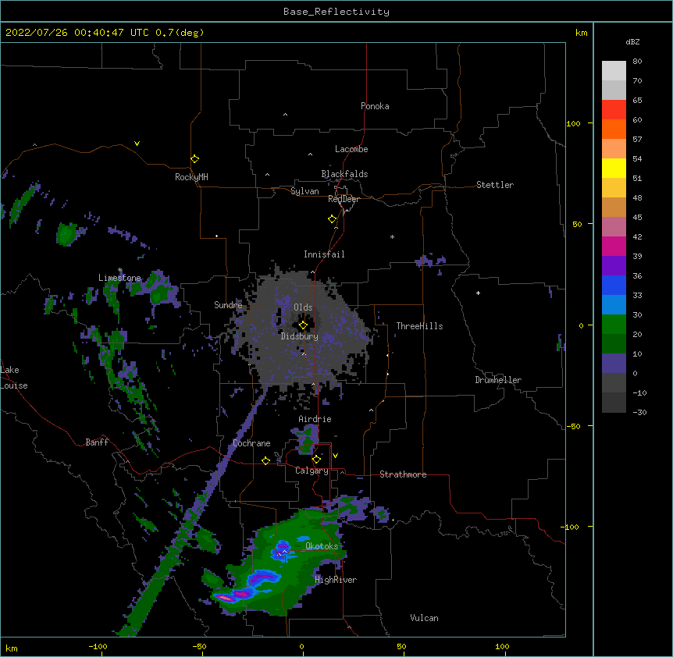Click the Didsbury city label

300,336
